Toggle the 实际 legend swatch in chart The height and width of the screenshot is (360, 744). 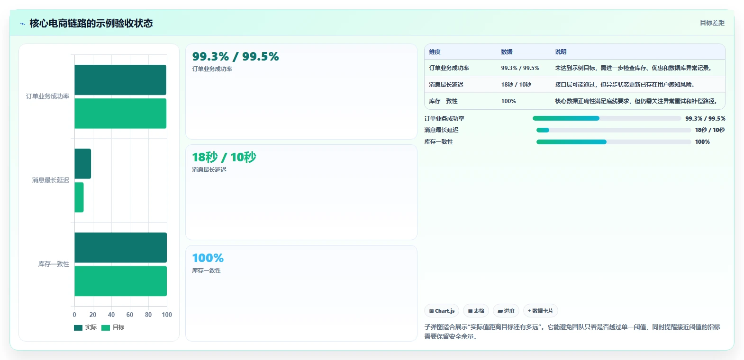(x=78, y=327)
